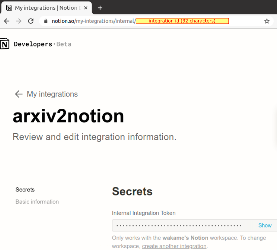The image size is (277, 250).
Task: Select the My integrations browser tab
Action: coord(46,8)
